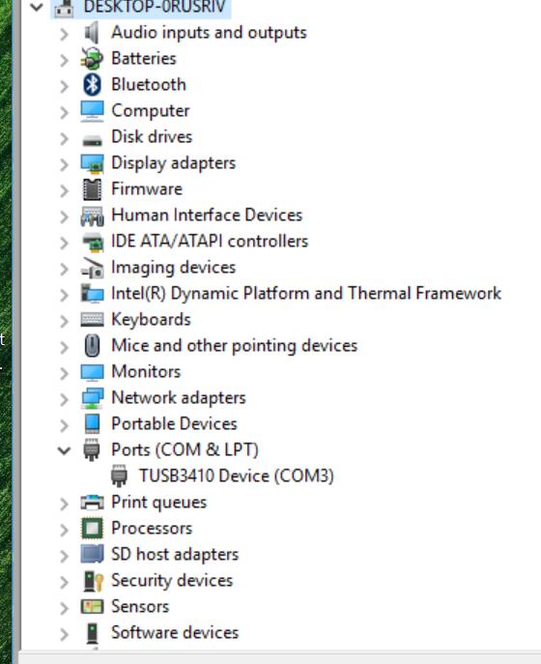The image size is (541, 664).
Task: Select the Network adapters label
Action: pos(179,398)
